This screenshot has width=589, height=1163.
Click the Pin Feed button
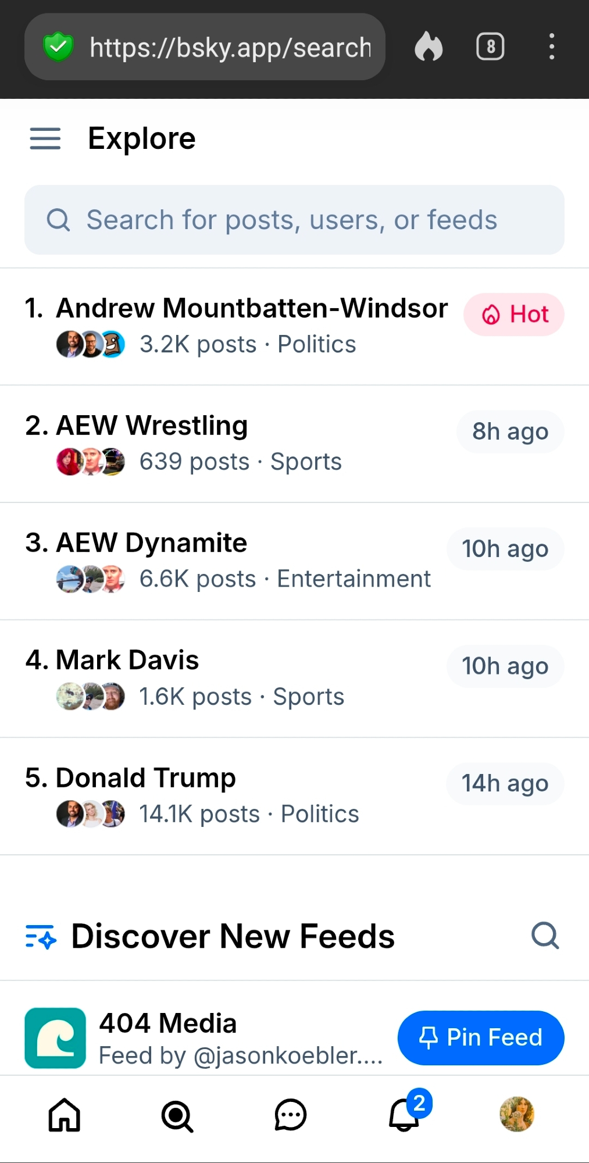(480, 1037)
